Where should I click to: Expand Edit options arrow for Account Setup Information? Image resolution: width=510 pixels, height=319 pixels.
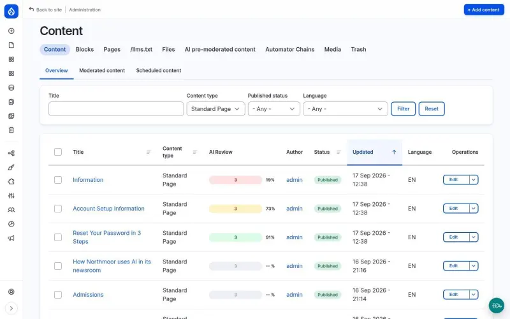point(474,209)
